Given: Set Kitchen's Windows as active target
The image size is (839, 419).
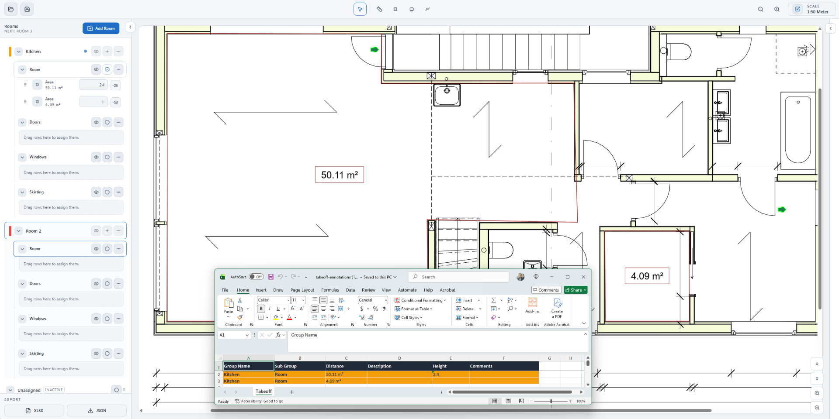Looking at the screenshot, I should click(107, 157).
